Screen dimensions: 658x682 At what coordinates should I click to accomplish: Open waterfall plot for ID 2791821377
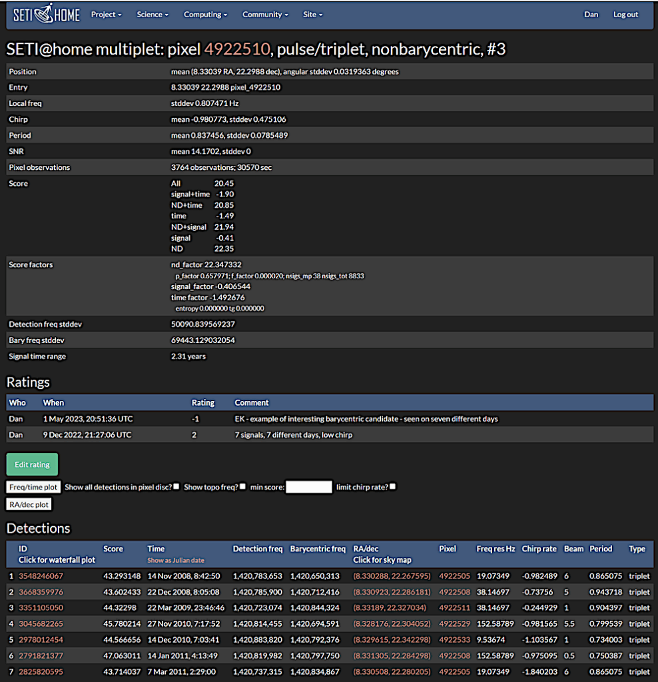(x=41, y=655)
